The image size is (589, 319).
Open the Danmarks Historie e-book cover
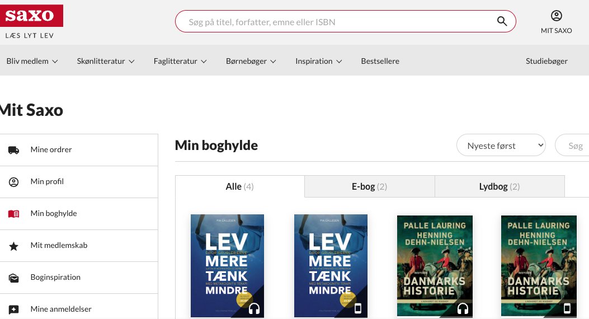tap(539, 266)
